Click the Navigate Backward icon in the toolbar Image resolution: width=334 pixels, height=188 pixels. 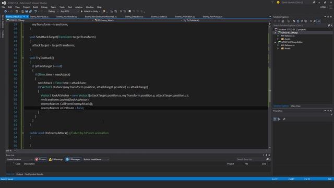6,11
